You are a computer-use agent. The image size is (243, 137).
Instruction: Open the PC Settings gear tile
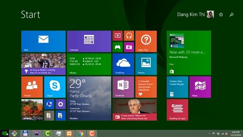click(60, 104)
